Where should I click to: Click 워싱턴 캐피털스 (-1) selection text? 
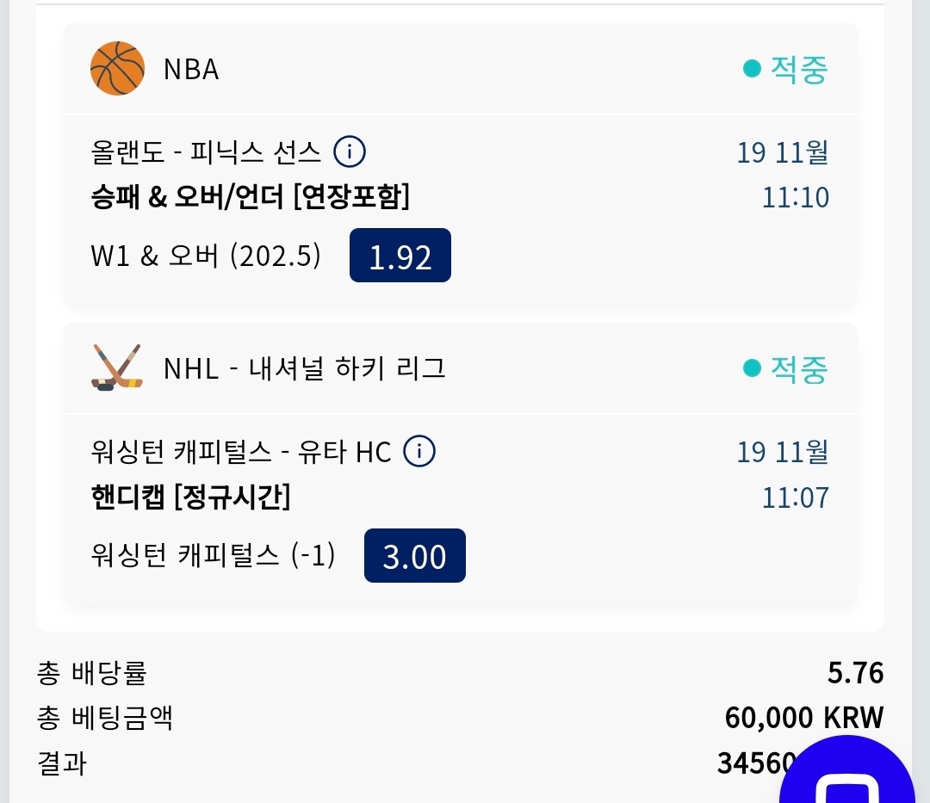coord(213,555)
